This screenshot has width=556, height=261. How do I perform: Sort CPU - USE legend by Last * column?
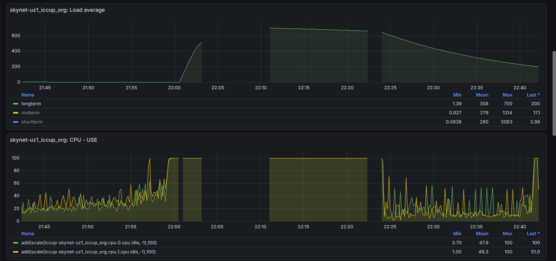(533, 234)
